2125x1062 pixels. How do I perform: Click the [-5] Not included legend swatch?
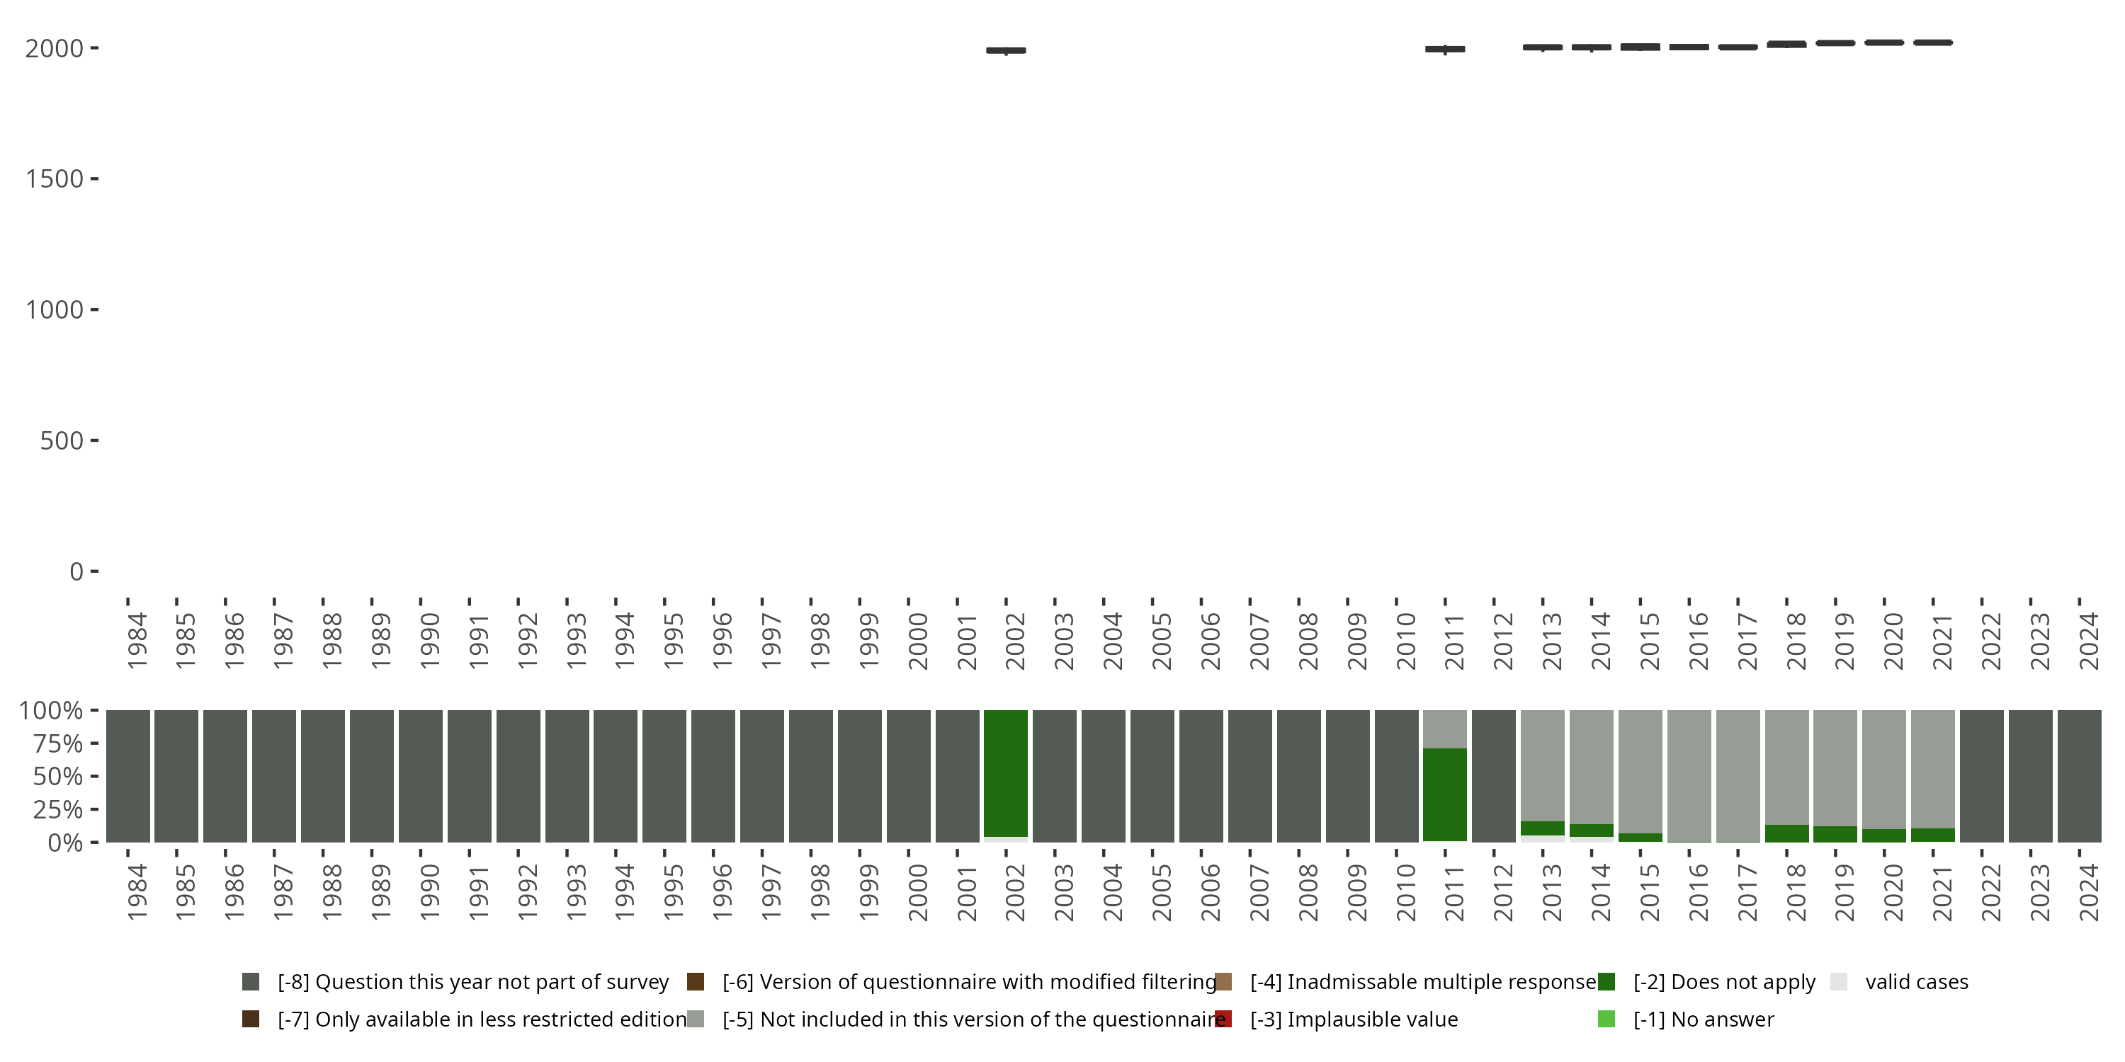[x=696, y=1018]
